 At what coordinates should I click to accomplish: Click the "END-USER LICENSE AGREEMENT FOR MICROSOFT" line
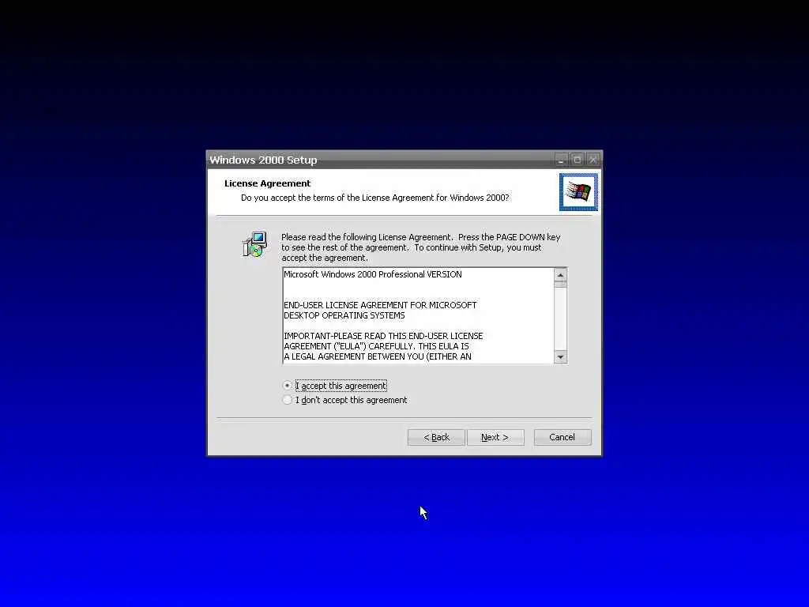(380, 305)
